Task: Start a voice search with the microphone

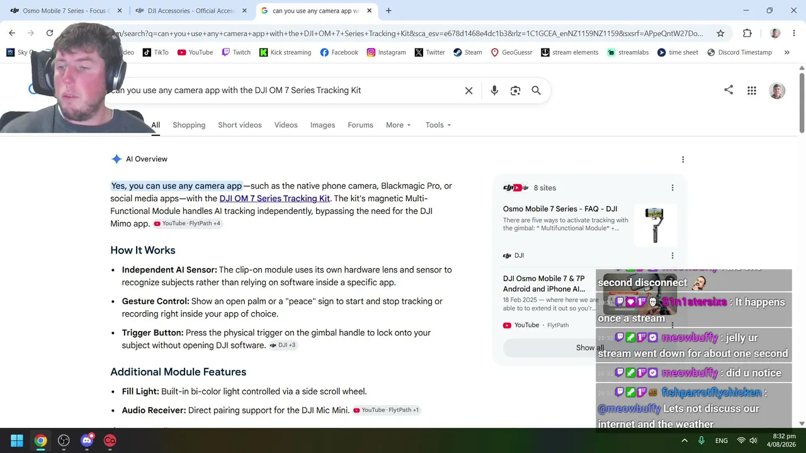Action: pos(494,91)
